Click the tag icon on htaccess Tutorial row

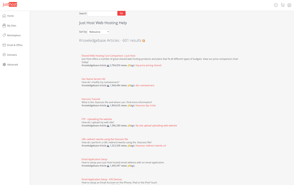128,106
